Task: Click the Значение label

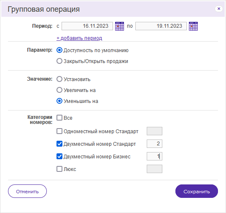Action: 40,79
